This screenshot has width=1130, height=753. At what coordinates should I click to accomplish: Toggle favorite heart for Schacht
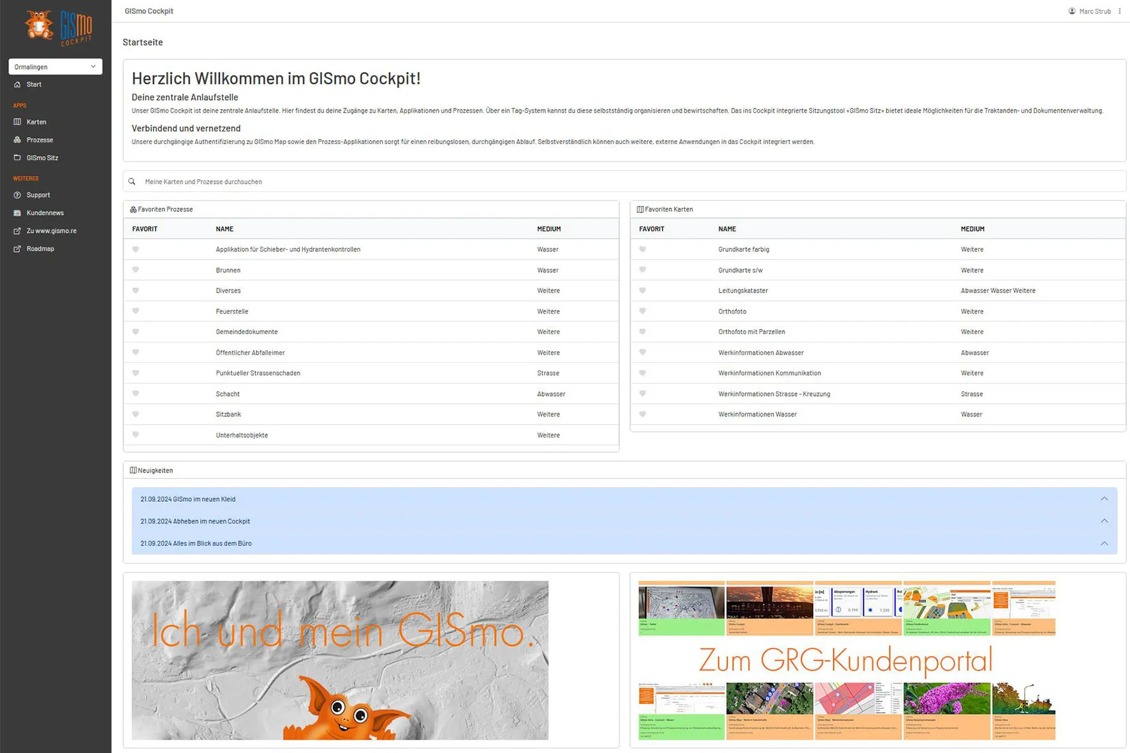(x=136, y=393)
